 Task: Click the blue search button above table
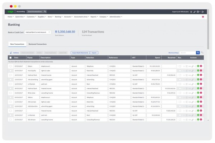tap(198, 53)
